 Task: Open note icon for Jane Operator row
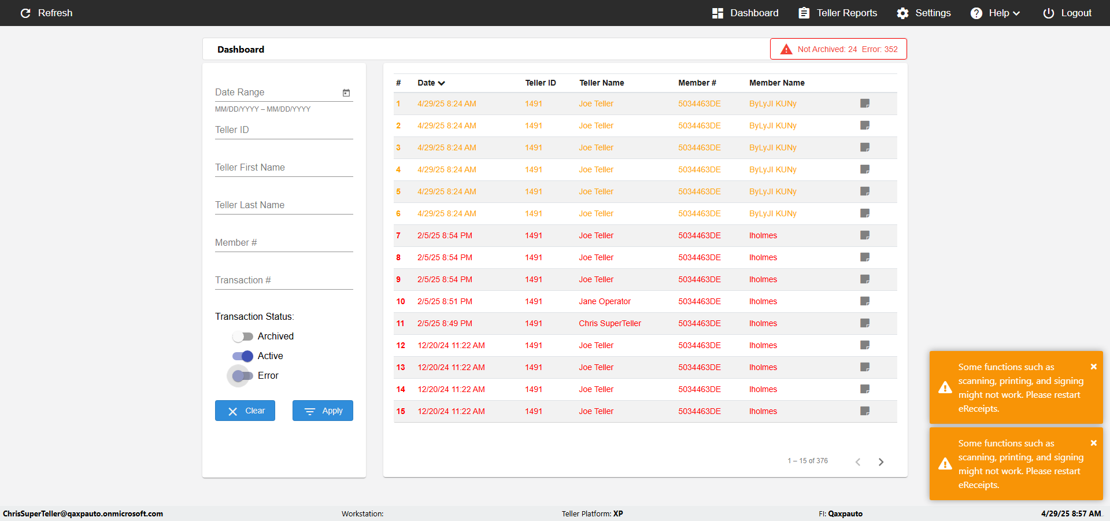coord(865,301)
